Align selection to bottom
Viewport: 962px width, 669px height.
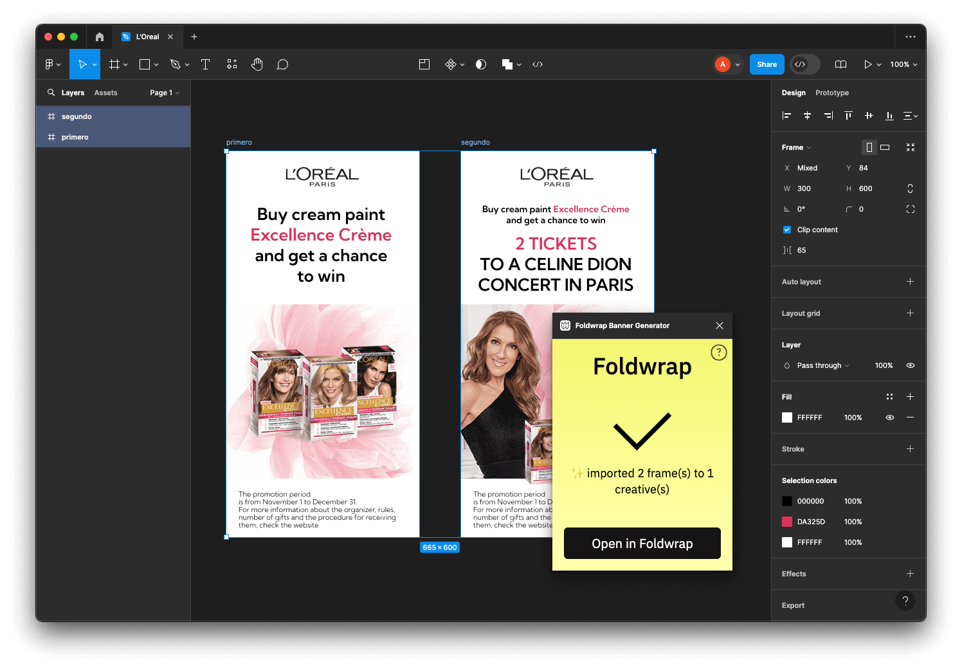coord(889,116)
